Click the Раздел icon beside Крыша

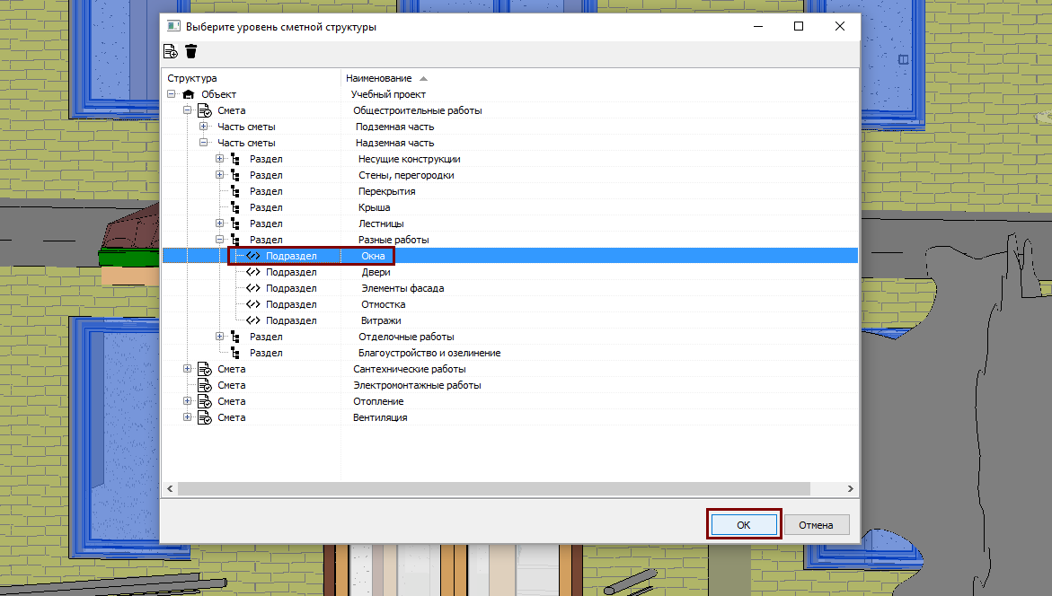click(234, 208)
